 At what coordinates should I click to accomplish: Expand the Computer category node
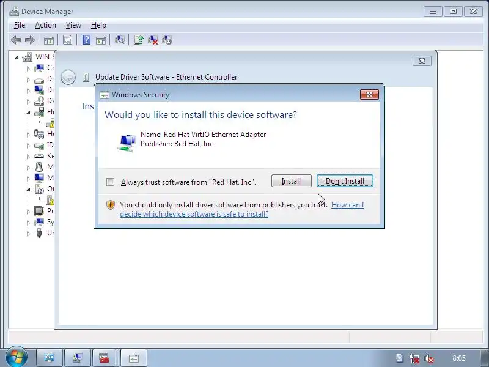tap(28, 69)
